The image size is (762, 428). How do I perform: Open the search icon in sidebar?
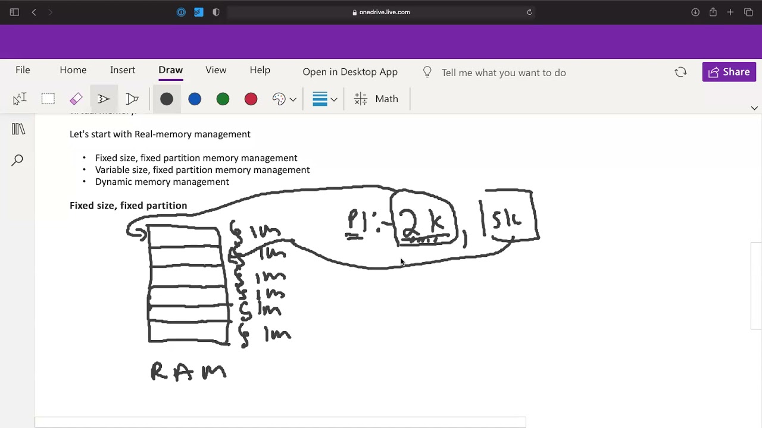pos(18,160)
